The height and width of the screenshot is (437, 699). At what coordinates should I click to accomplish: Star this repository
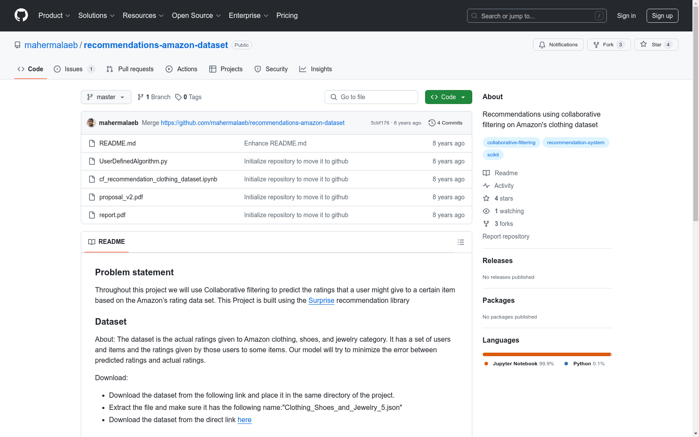click(x=656, y=45)
